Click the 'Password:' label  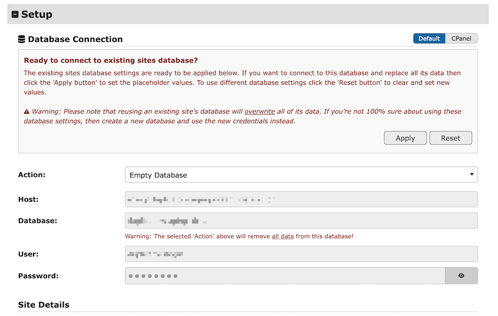click(x=38, y=276)
